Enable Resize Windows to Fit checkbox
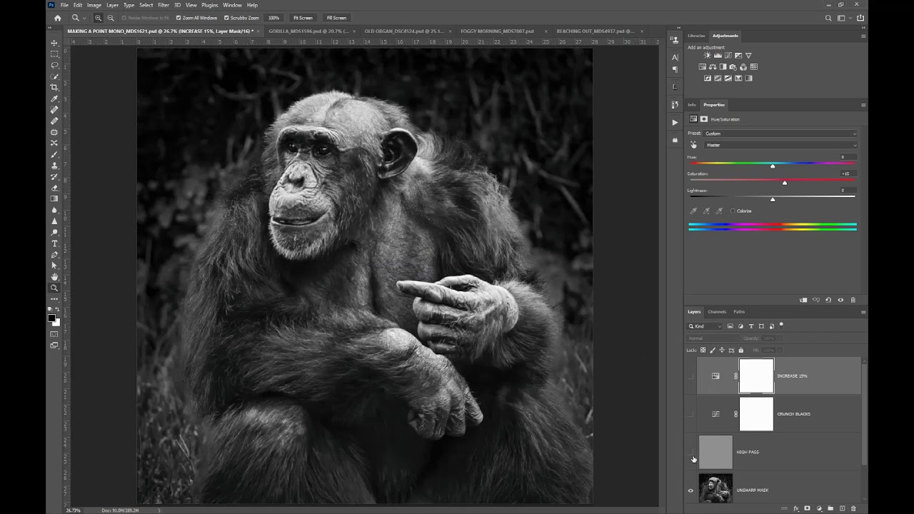This screenshot has width=914, height=514. (x=124, y=18)
